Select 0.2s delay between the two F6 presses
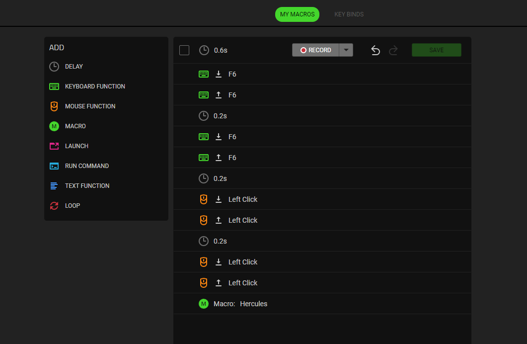This screenshot has height=344, width=527. [322, 116]
